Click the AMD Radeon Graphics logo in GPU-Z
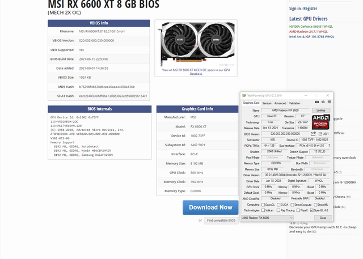The width and height of the screenshot is (363, 259). pos(321,122)
